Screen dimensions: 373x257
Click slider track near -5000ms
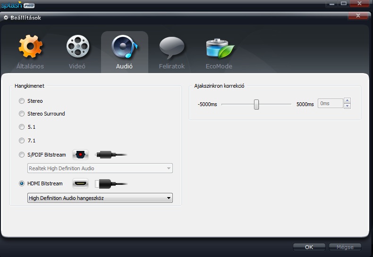click(225, 104)
